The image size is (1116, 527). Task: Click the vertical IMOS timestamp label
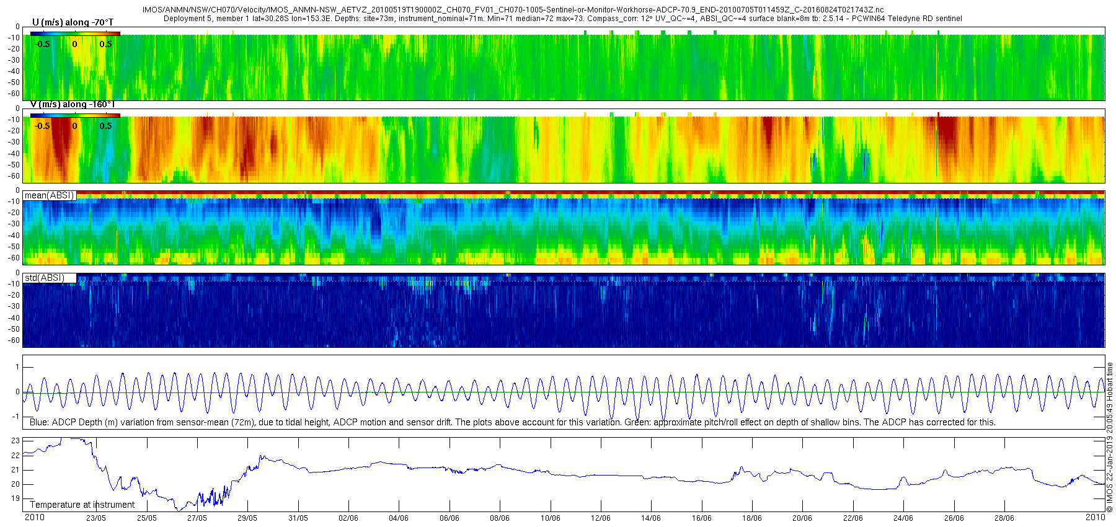click(x=1110, y=437)
